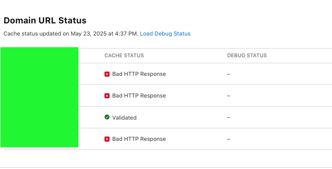Select second row Bad HTTP Response text
This screenshot has width=332, height=169.
point(139,96)
